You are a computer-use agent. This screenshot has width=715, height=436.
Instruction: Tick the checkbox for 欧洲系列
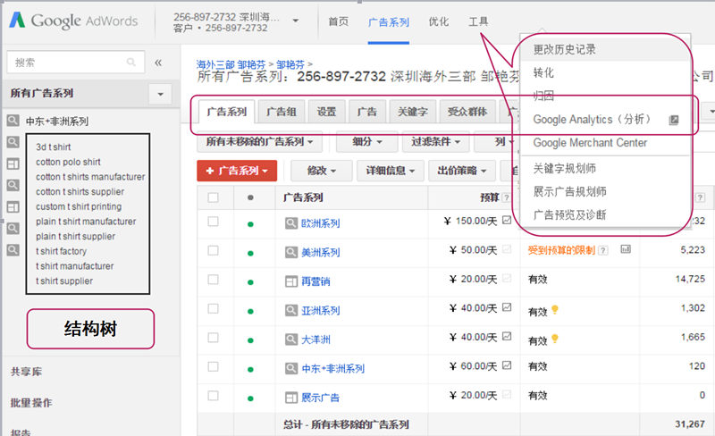pos(213,222)
